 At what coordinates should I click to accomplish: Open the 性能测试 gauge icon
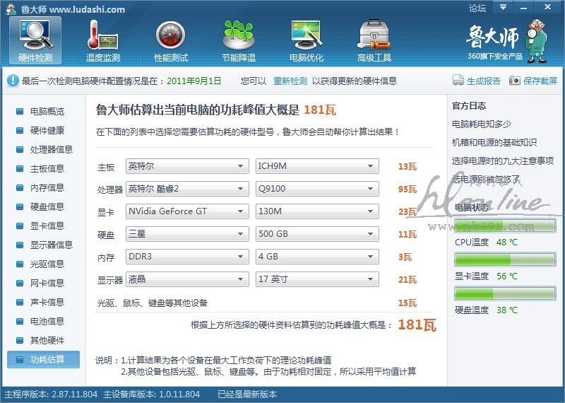click(x=170, y=35)
